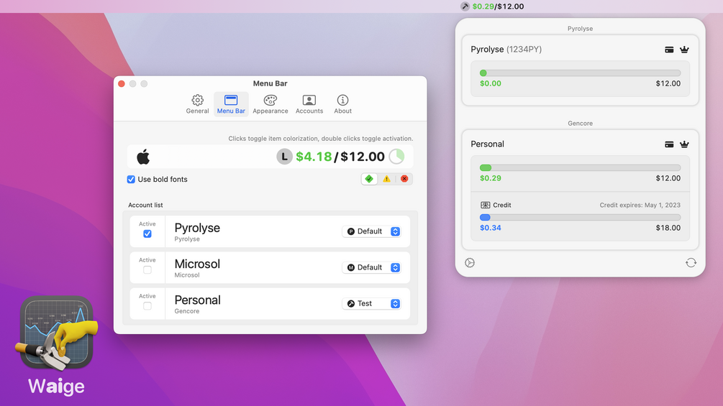Open the General settings tab
723x406 pixels.
coord(197,104)
